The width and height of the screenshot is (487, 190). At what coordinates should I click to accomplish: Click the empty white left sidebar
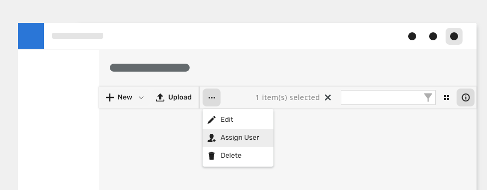pos(58,119)
